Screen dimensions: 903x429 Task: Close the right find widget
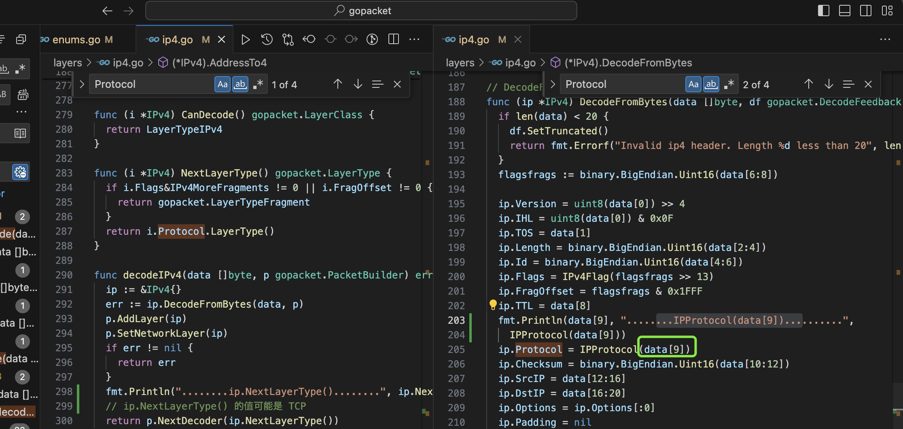868,84
